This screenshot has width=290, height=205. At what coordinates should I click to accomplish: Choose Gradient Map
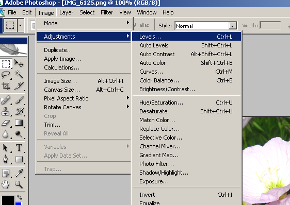pyautogui.click(x=186, y=155)
